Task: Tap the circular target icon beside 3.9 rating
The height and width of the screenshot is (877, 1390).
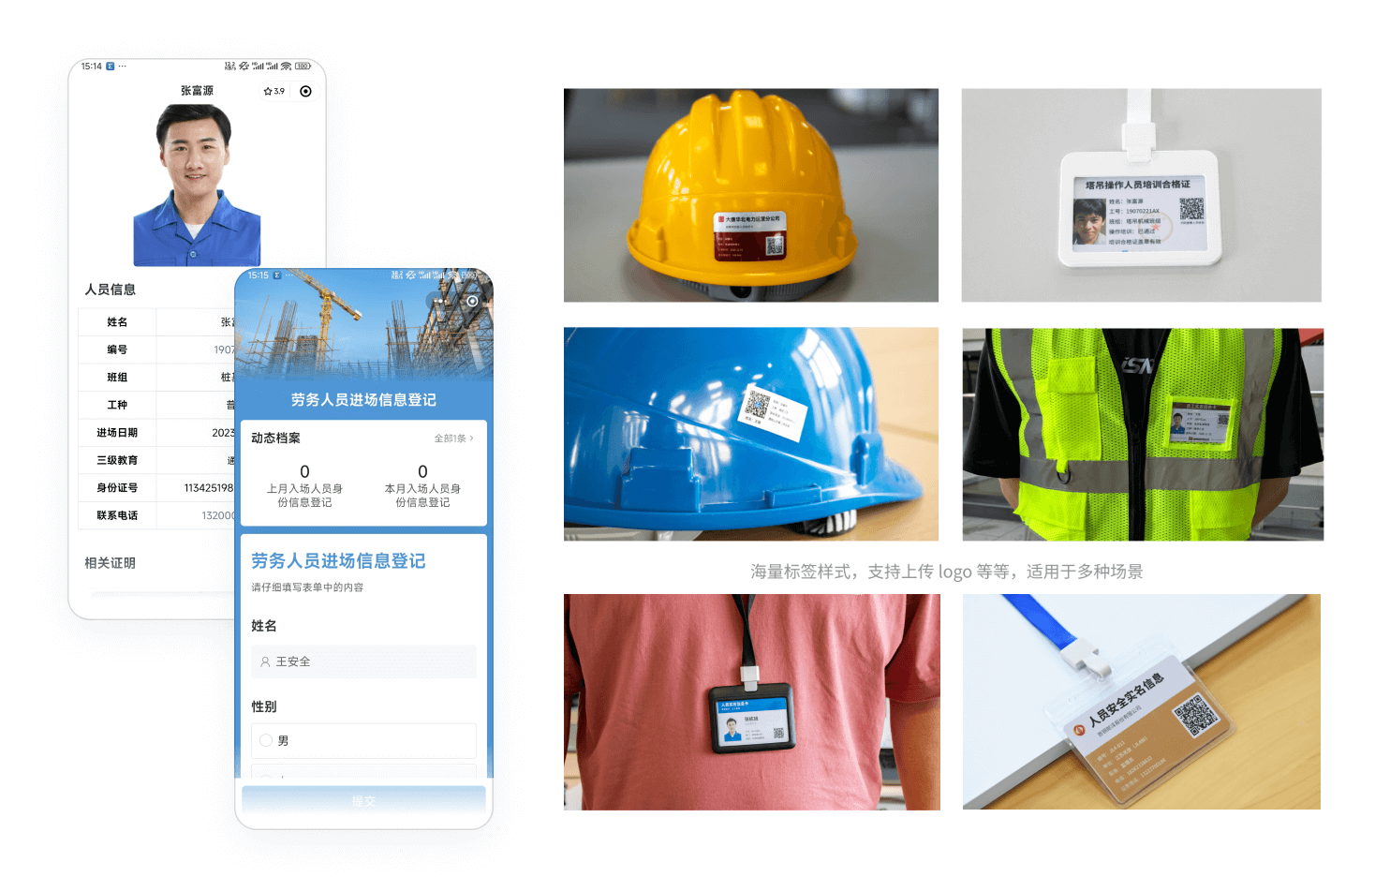Action: click(x=305, y=91)
